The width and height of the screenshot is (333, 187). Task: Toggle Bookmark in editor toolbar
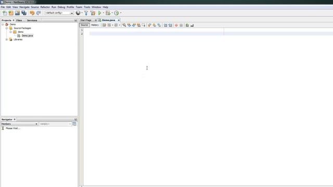tap(159, 25)
